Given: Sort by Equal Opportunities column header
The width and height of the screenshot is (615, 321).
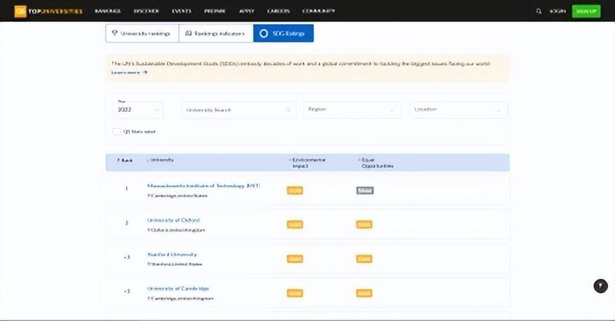Looking at the screenshot, I should (377, 163).
